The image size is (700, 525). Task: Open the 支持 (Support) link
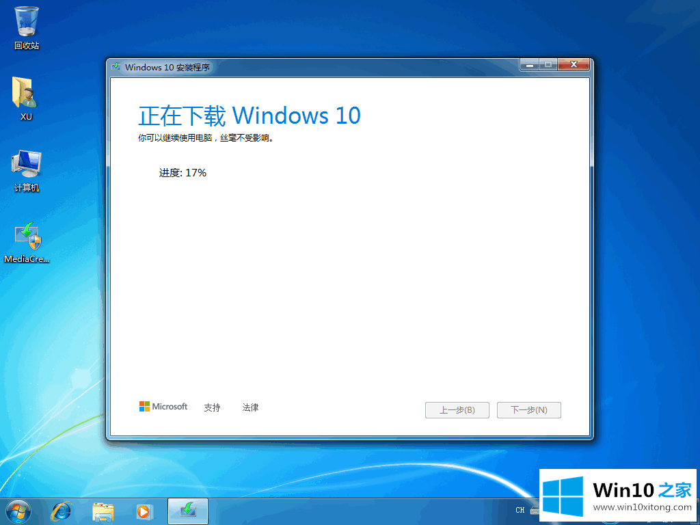tap(212, 407)
